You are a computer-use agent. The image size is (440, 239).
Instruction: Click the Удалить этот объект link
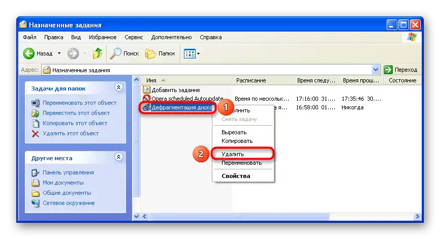(x=71, y=133)
